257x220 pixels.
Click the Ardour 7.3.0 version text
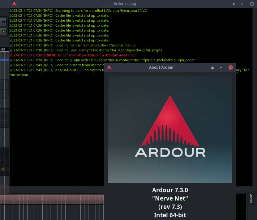(x=170, y=190)
